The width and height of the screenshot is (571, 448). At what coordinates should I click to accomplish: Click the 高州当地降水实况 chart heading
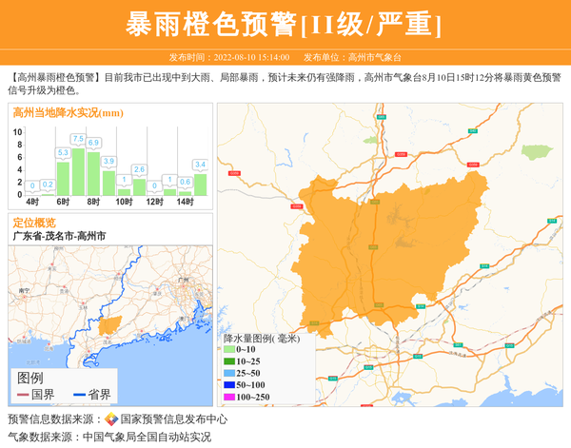tap(68, 112)
